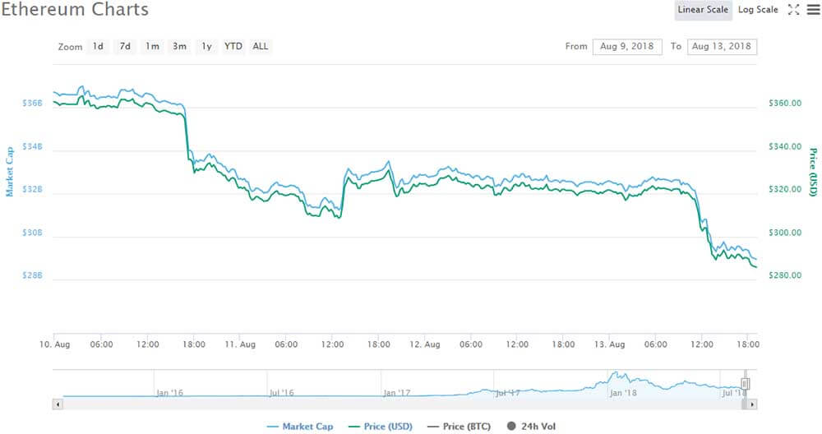
Task: Set zoom to 7d
Action: click(125, 47)
